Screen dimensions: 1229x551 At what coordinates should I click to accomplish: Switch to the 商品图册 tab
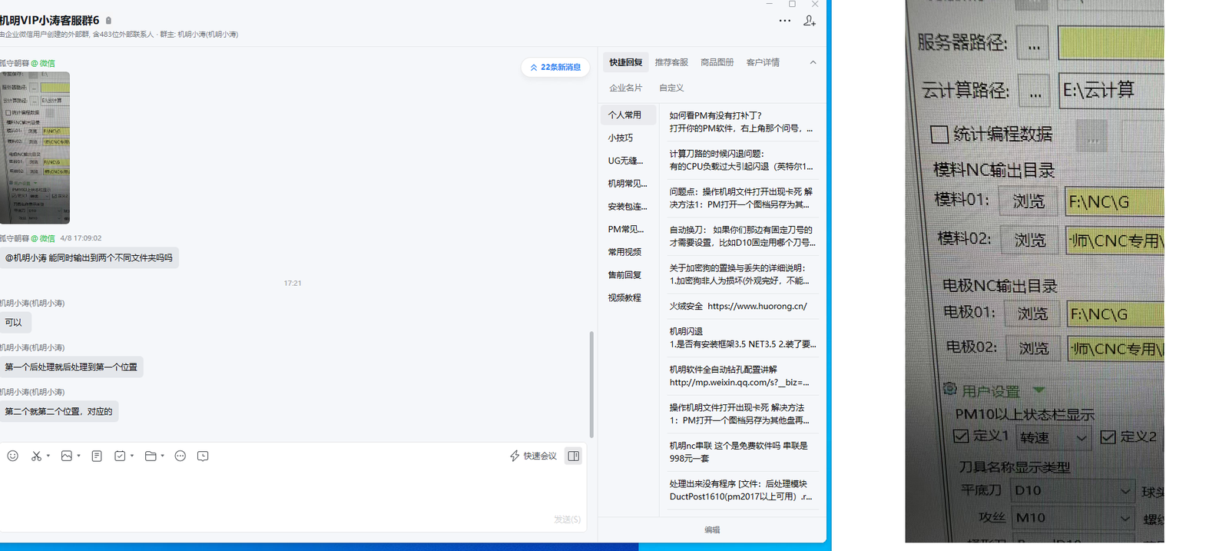[x=717, y=62]
